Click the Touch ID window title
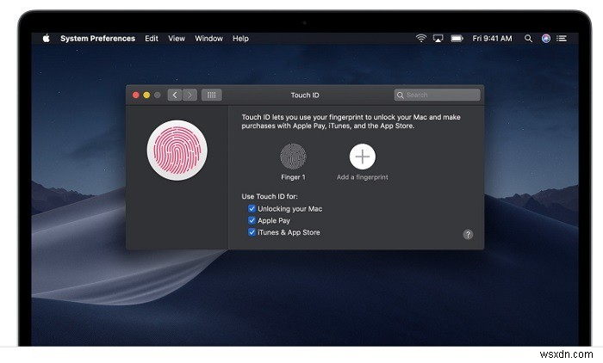This screenshot has height=363, width=603. coord(305,95)
